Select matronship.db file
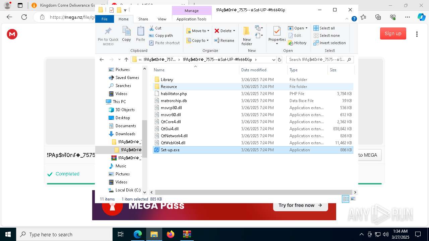 (x=253, y=101)
